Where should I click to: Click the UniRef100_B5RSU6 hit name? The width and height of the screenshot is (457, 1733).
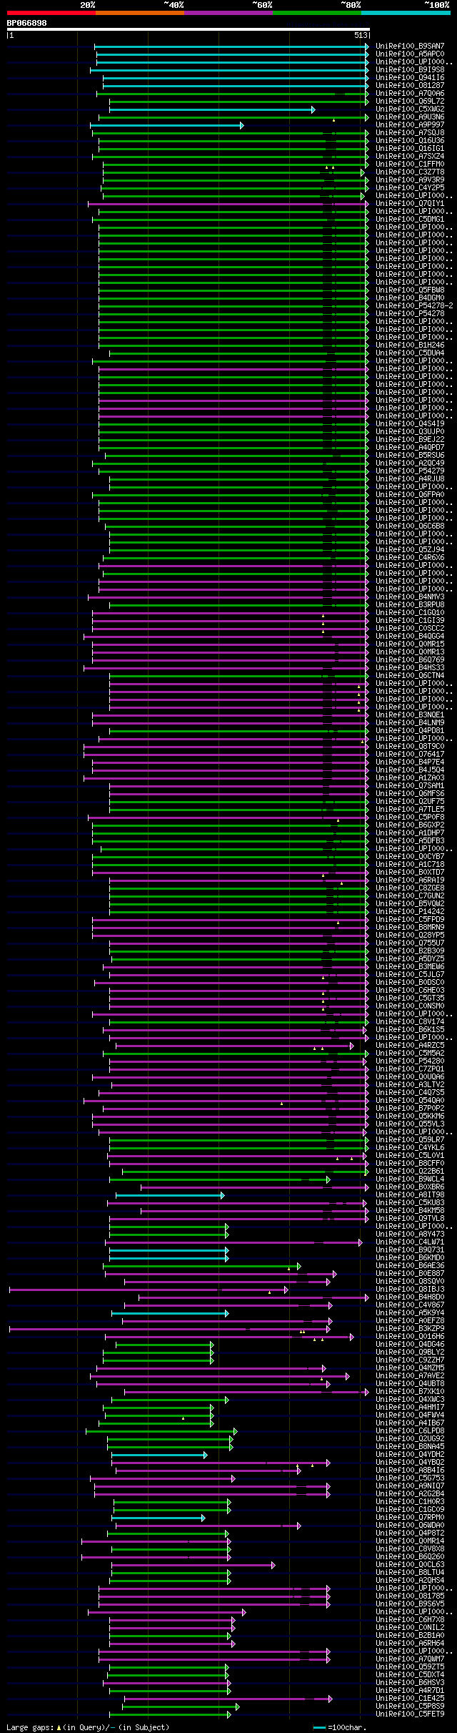[410, 456]
